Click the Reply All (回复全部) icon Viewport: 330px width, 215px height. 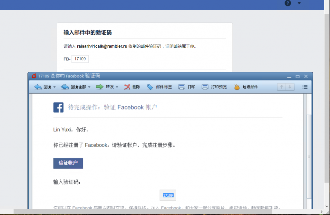[65, 87]
